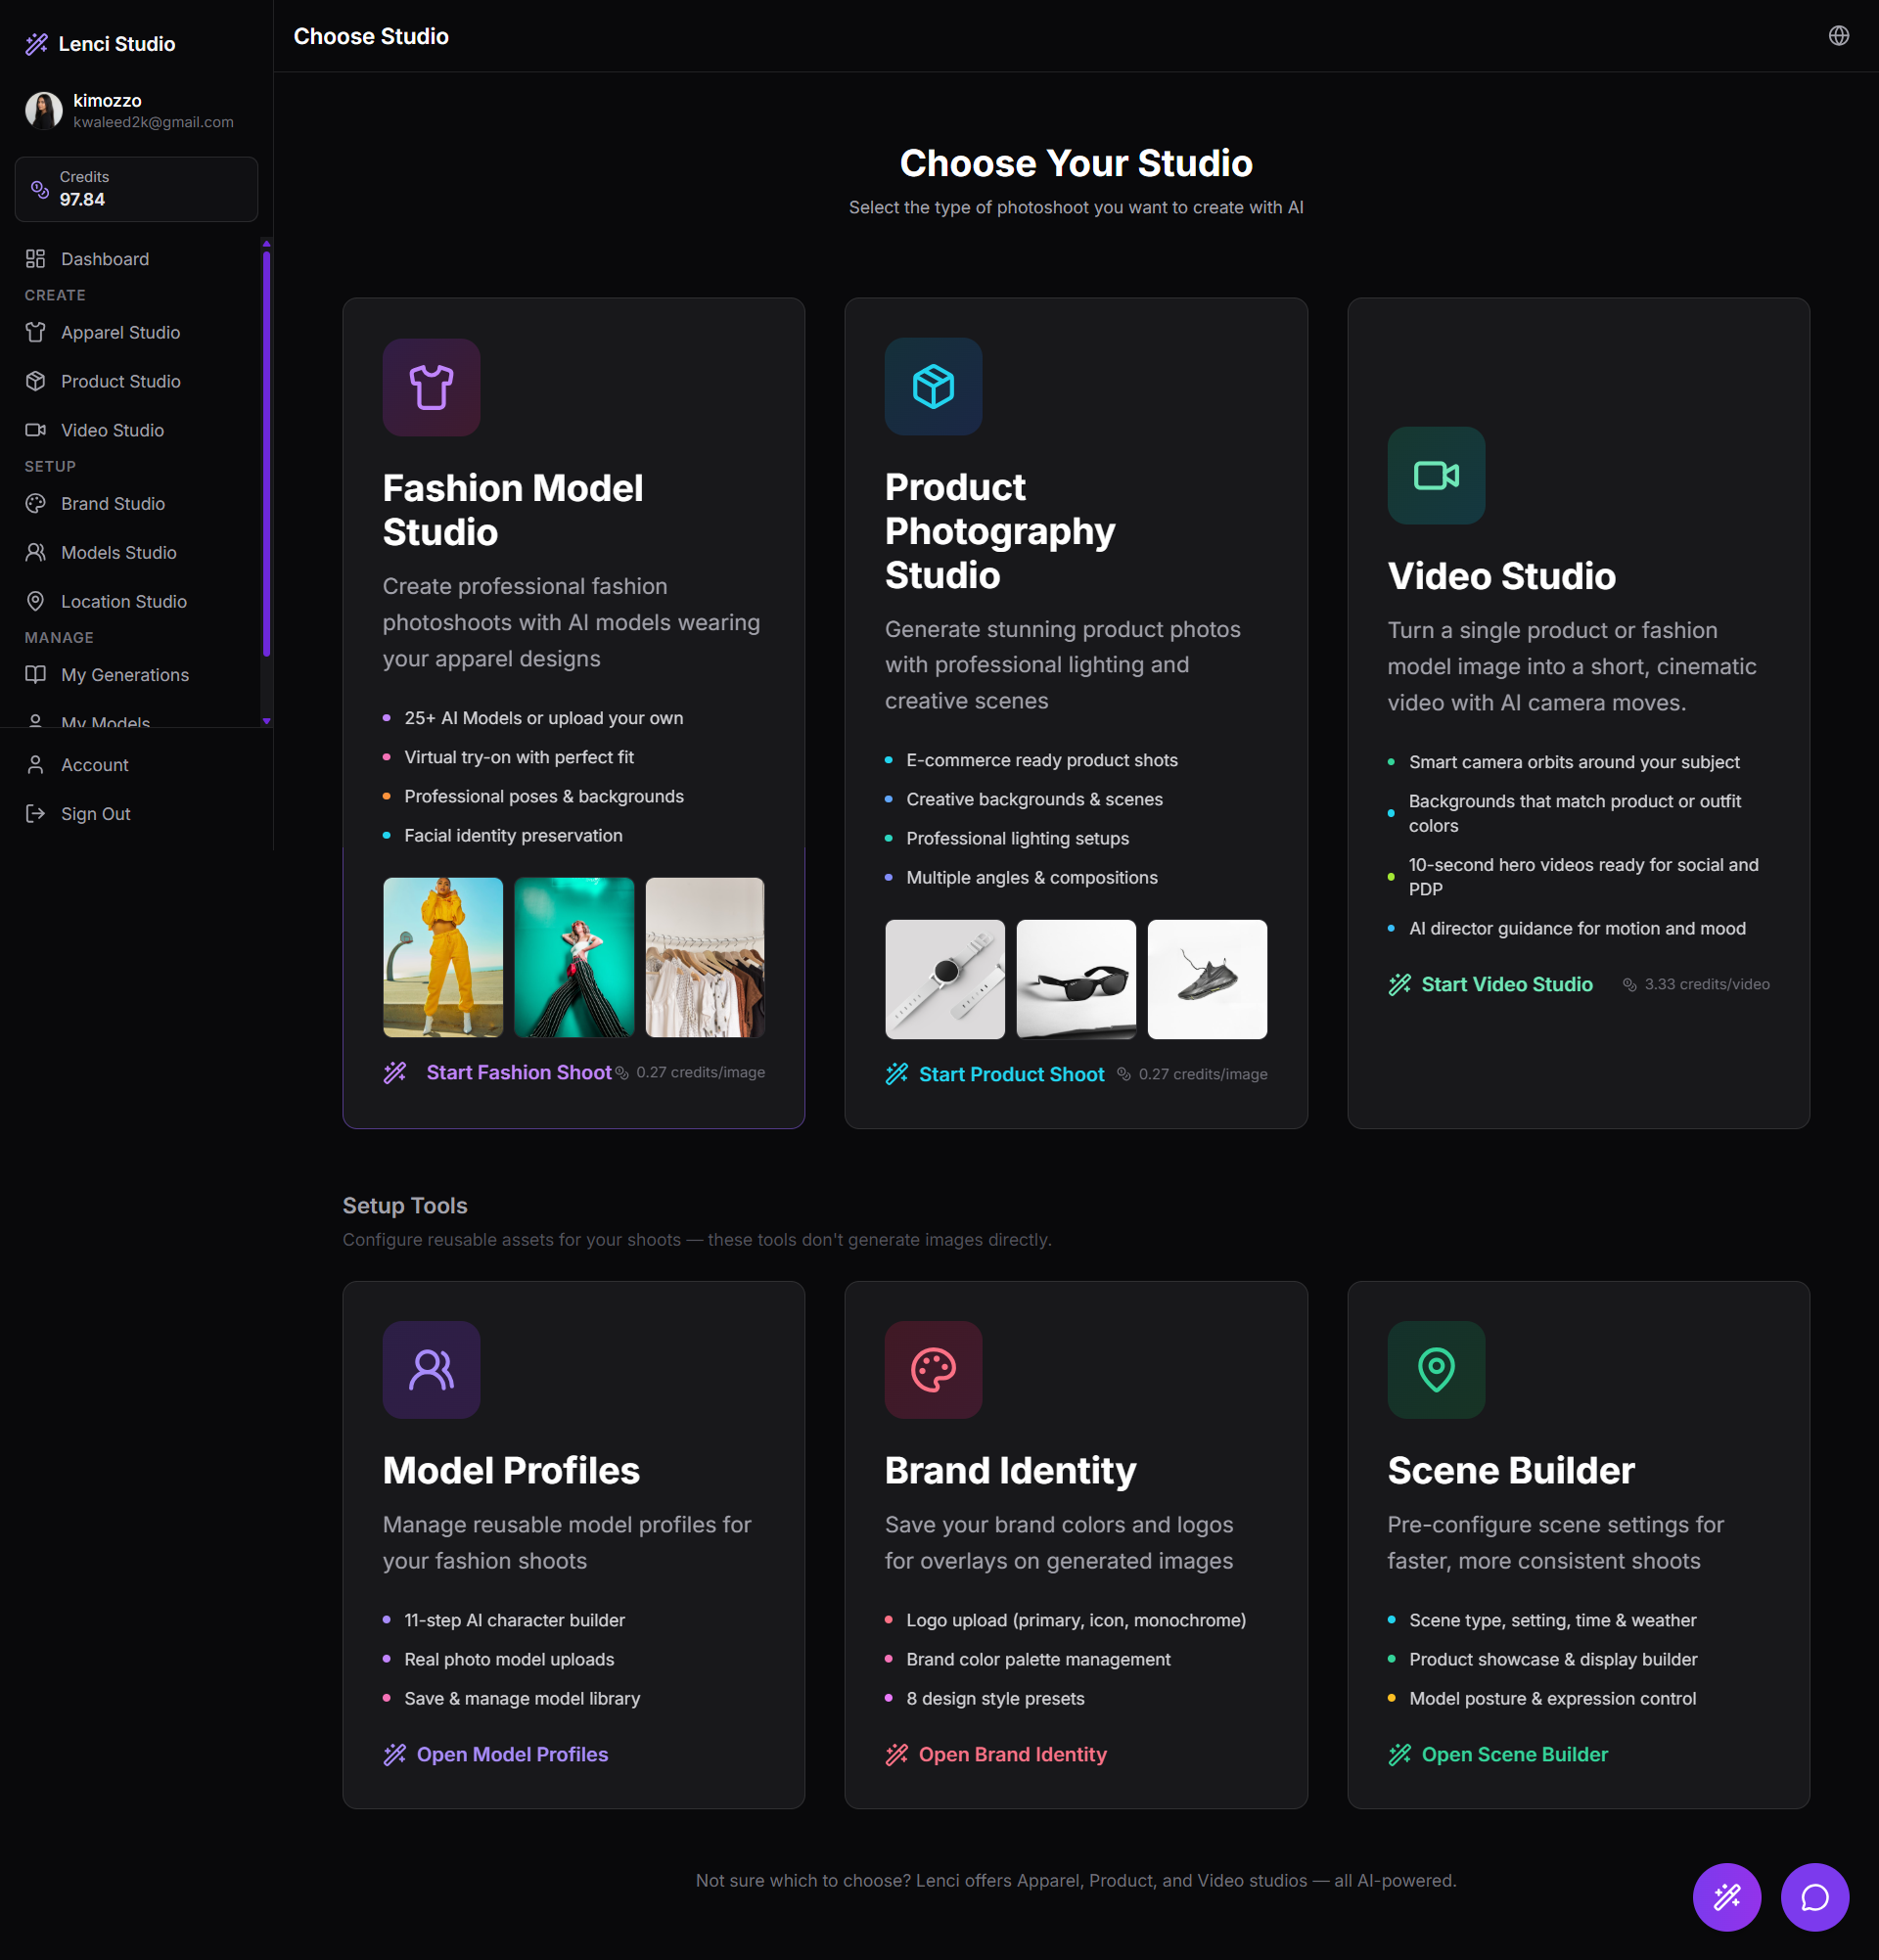This screenshot has width=1879, height=1960.
Task: Click sidebar scrollbar down arrow
Action: coord(266,721)
